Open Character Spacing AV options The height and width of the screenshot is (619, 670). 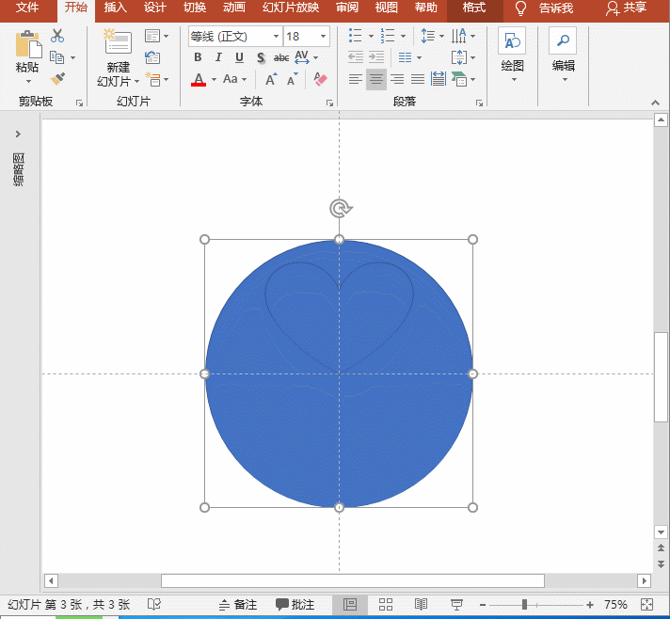pyautogui.click(x=302, y=57)
